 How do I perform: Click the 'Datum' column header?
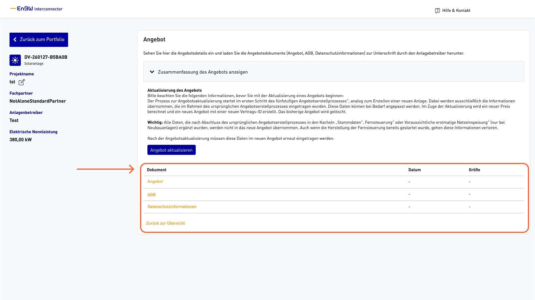pyautogui.click(x=414, y=170)
